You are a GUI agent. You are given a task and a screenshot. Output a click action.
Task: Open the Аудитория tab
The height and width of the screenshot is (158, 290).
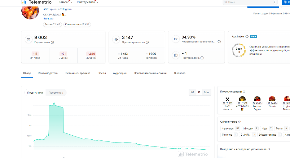120,73
